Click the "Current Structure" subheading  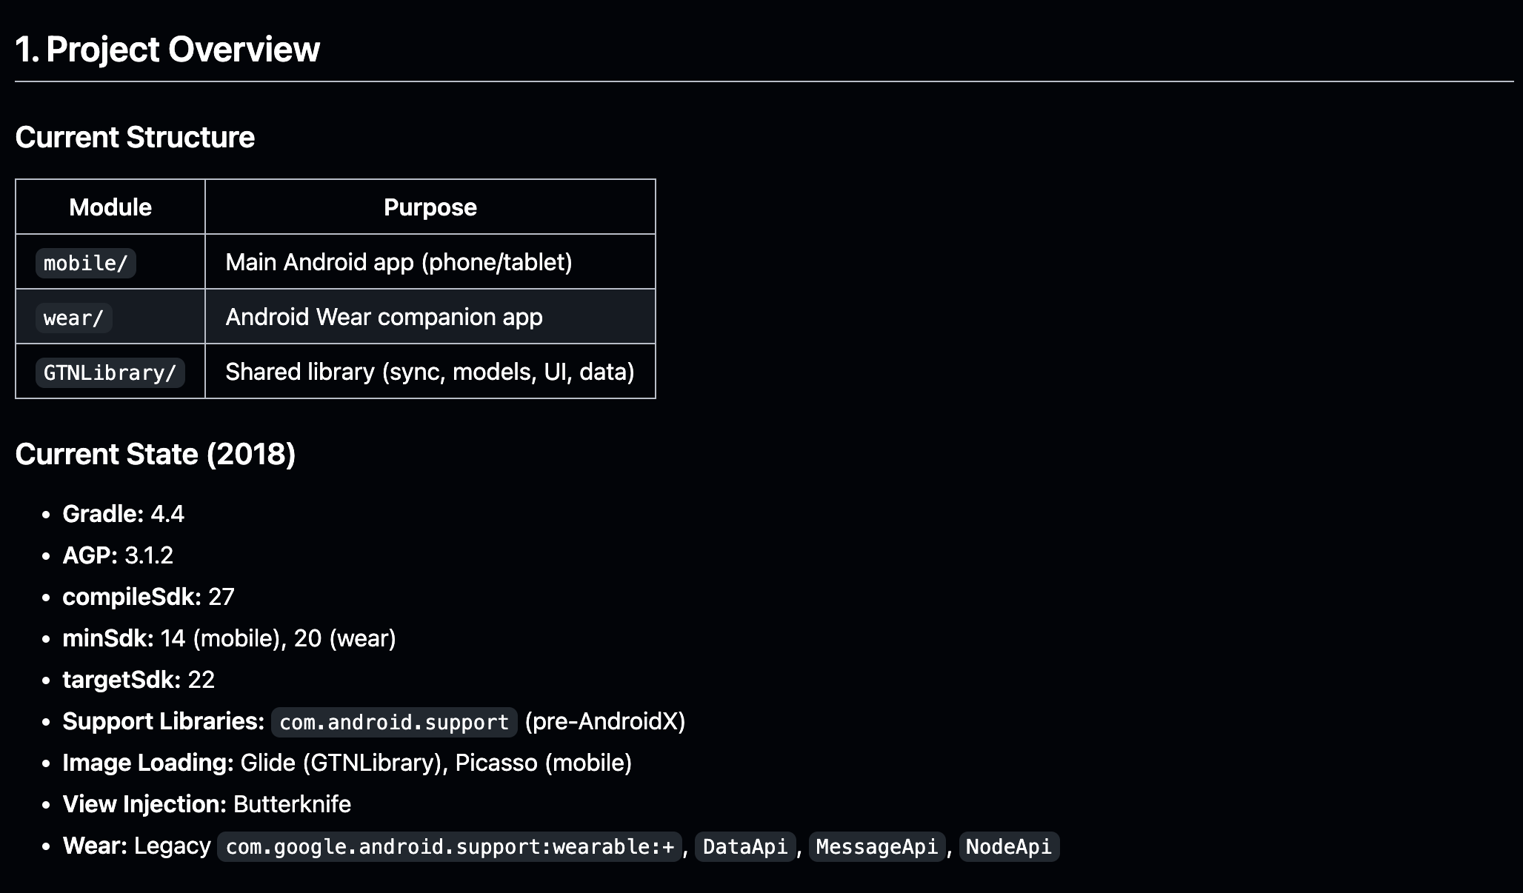(x=135, y=138)
